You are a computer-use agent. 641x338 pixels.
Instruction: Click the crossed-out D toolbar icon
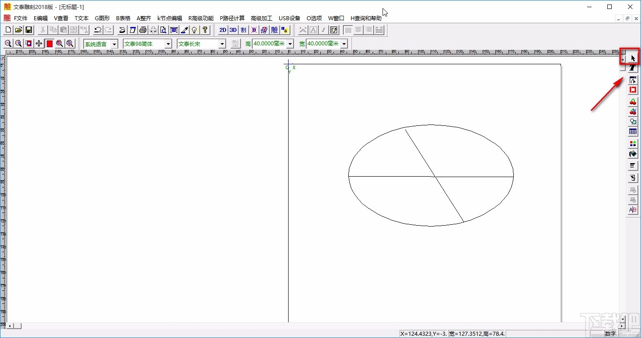point(254,30)
